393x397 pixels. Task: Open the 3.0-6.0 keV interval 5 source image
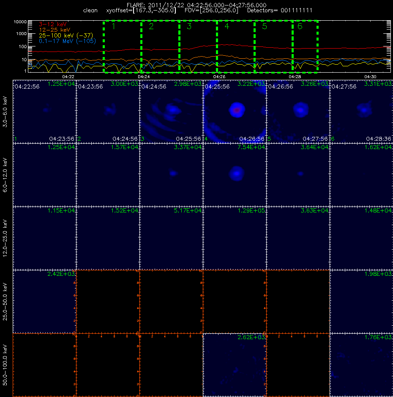pyautogui.click(x=298, y=111)
